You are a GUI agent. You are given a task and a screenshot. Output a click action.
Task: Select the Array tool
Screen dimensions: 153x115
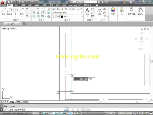pyautogui.click(x=42, y=16)
